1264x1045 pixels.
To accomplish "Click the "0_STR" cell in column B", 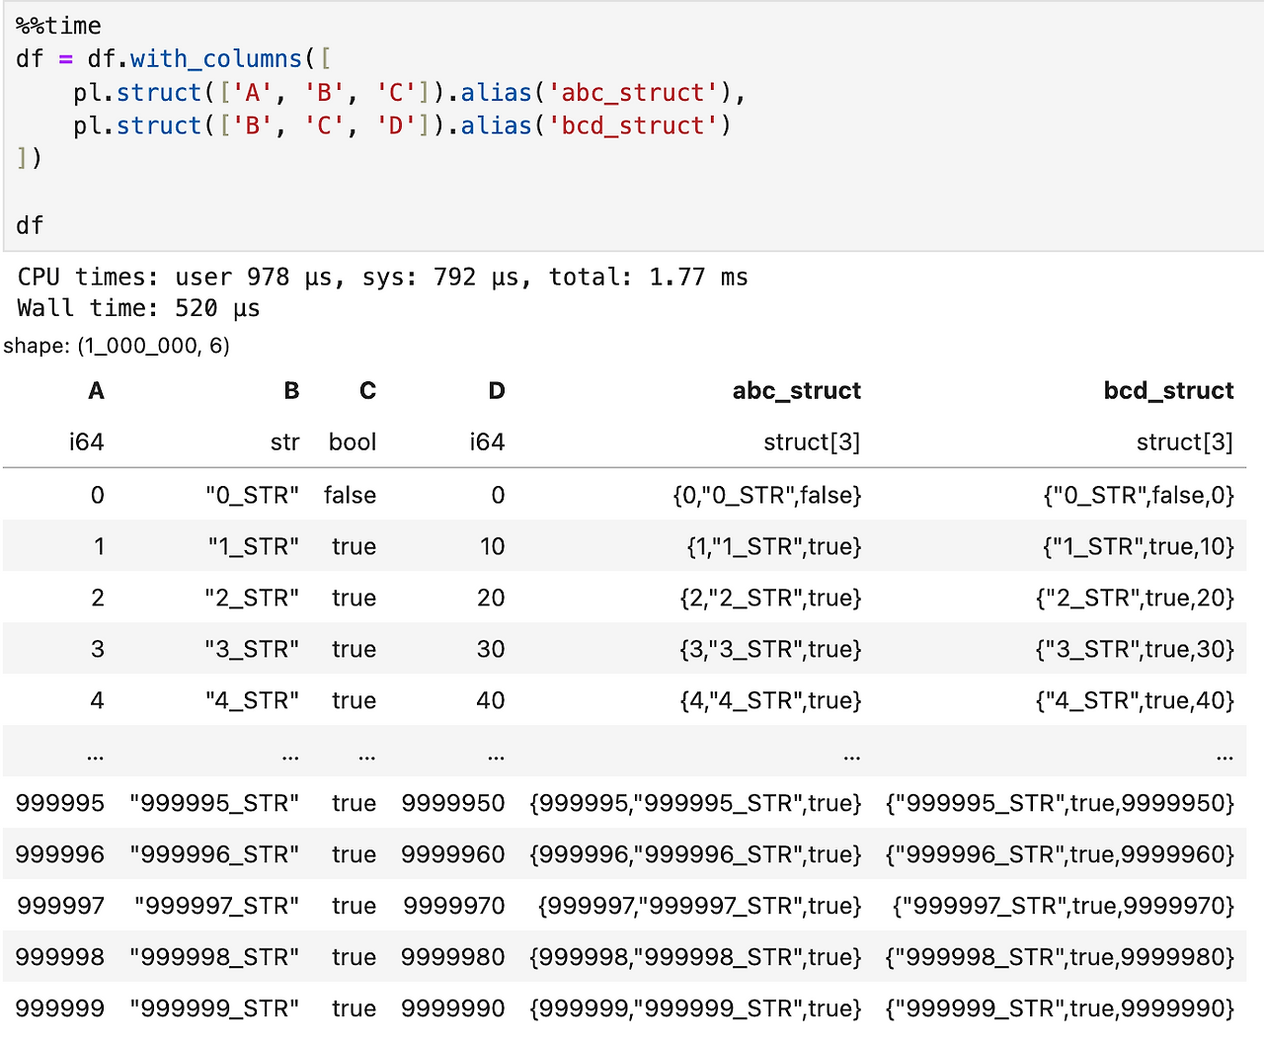I will (x=253, y=495).
